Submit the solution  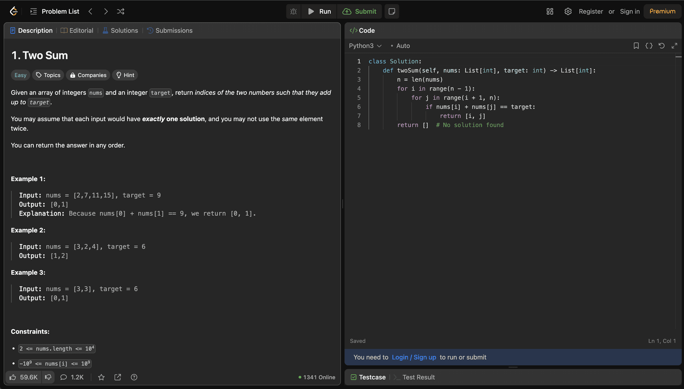pyautogui.click(x=359, y=11)
